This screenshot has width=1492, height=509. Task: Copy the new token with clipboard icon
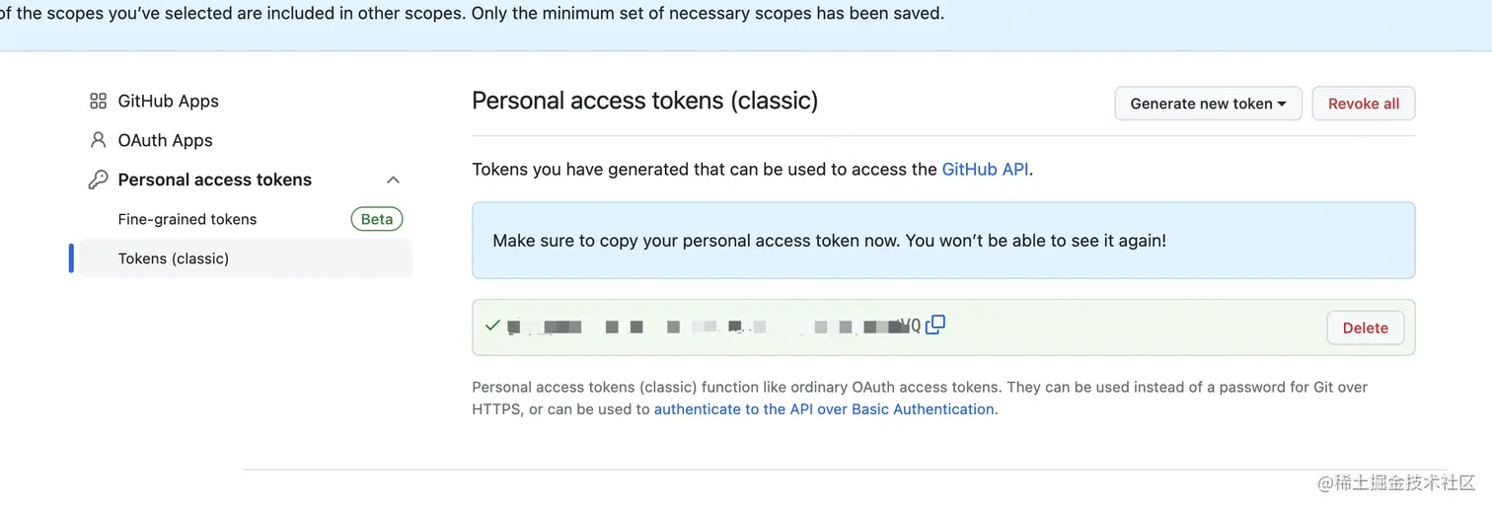tap(935, 325)
